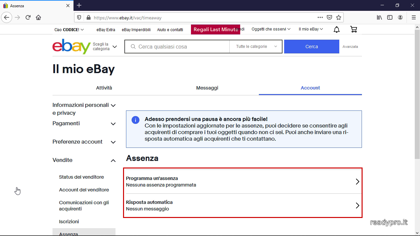Viewport: 420px width, 236px height.
Task: Click the Regali Last Minute banner
Action: (216, 29)
